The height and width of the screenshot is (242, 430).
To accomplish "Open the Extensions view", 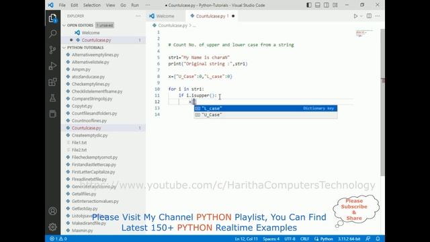I will pyautogui.click(x=52, y=82).
